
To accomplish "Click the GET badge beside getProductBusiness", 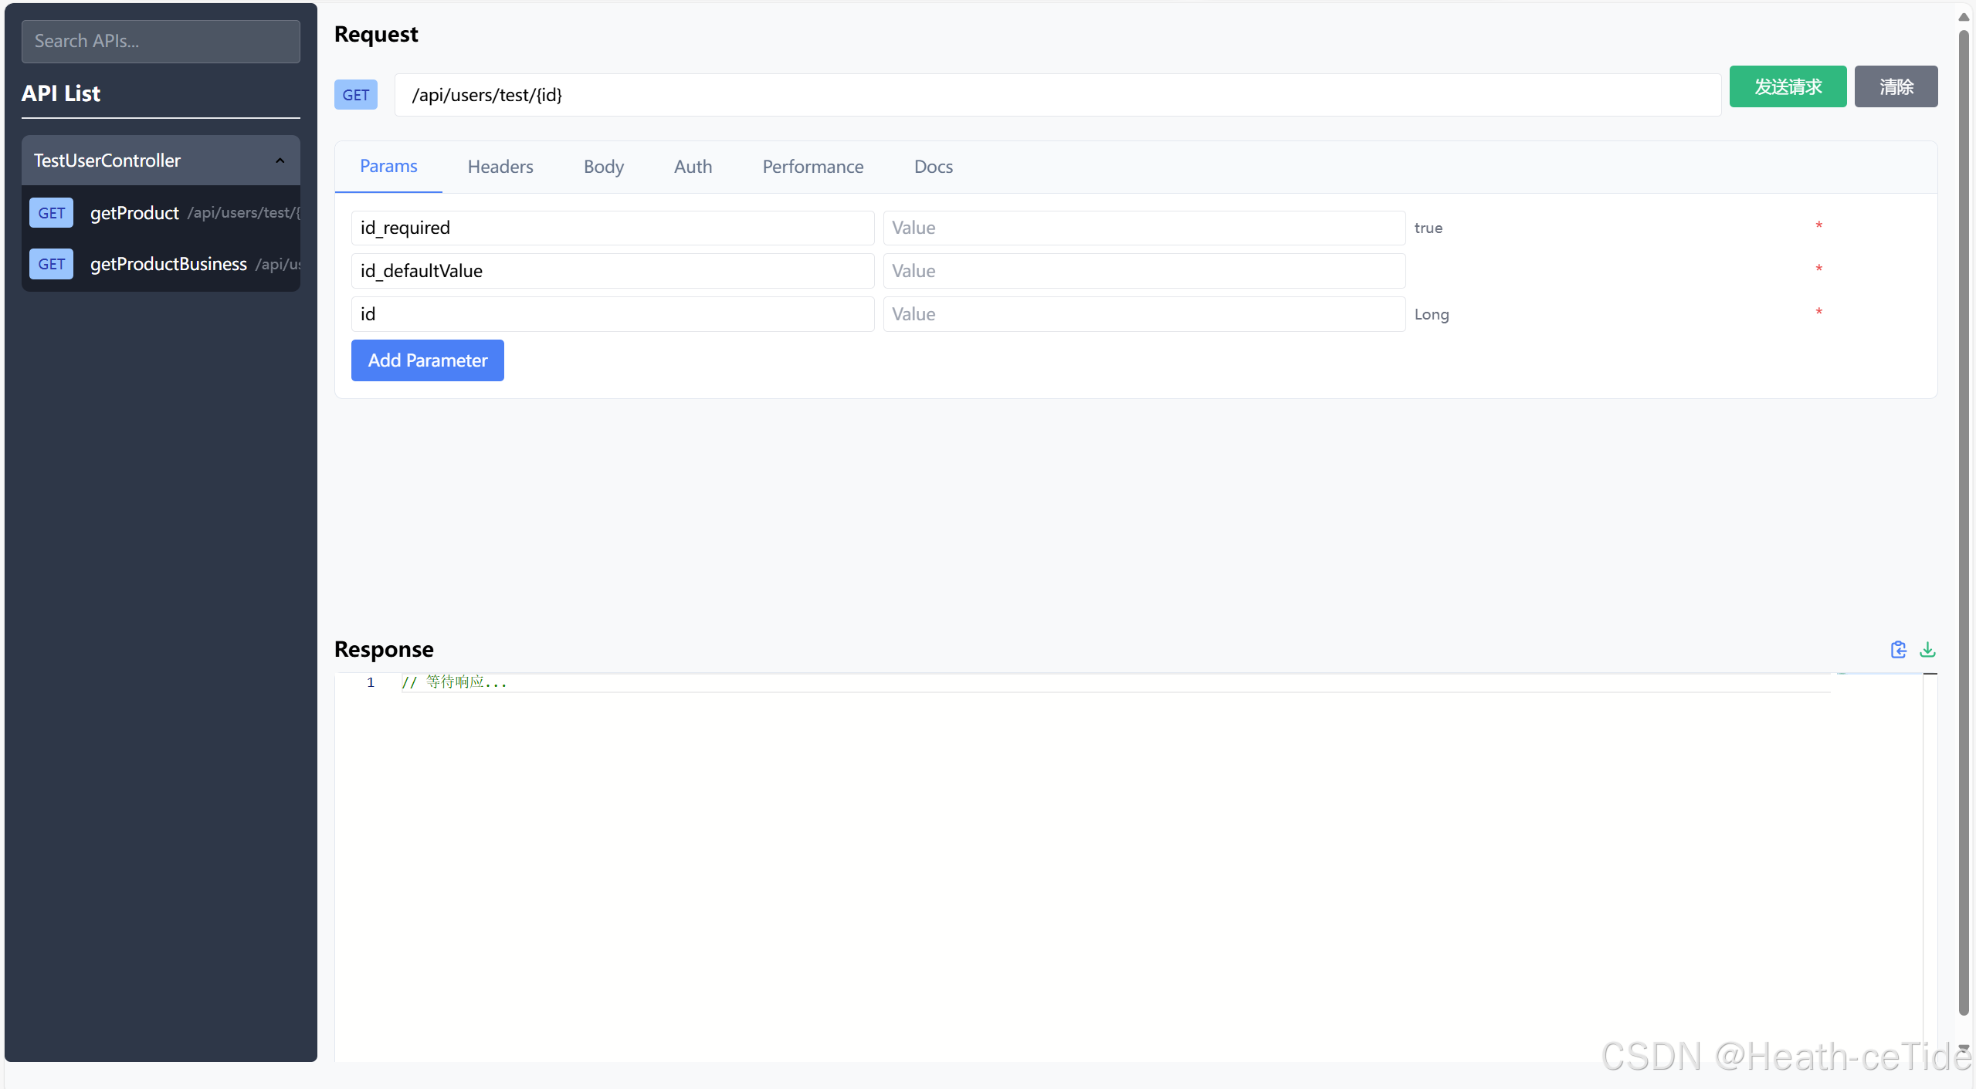I will coord(51,264).
